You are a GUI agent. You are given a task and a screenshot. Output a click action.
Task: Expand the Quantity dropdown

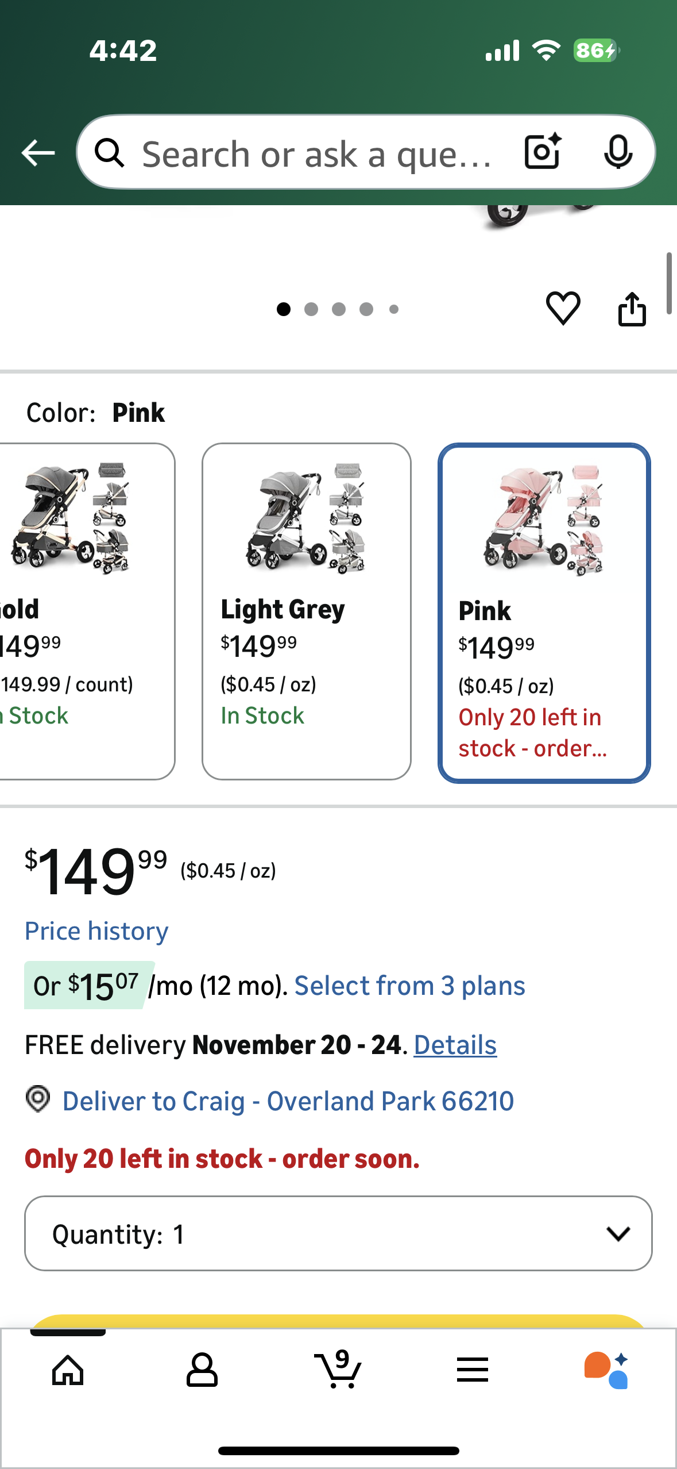pyautogui.click(x=338, y=1233)
